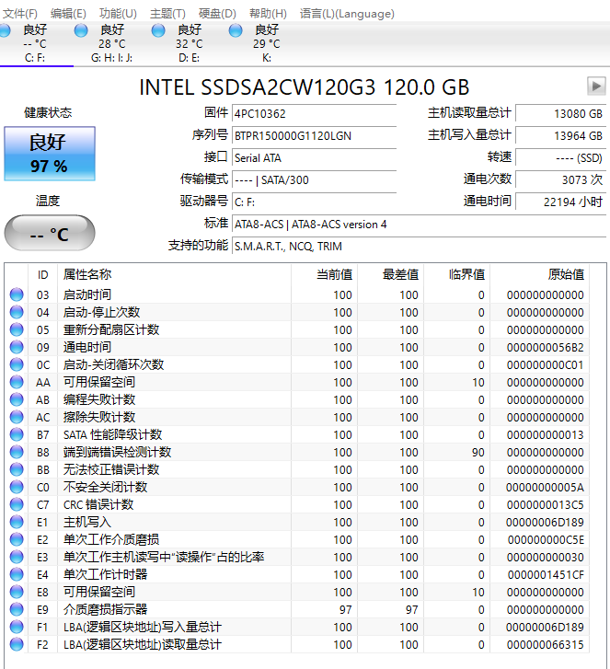The image size is (610, 669).
Task: Click the status orb for 05 重新分配扇区计数
Action: pyautogui.click(x=17, y=329)
